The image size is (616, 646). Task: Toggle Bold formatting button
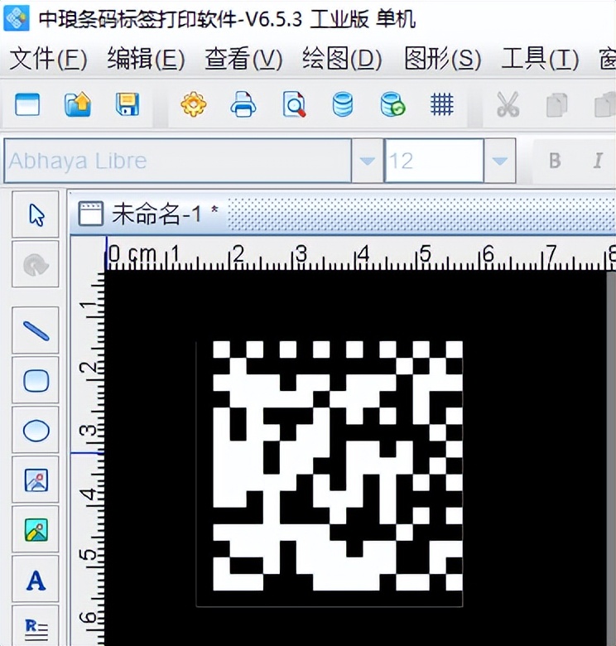(x=555, y=161)
